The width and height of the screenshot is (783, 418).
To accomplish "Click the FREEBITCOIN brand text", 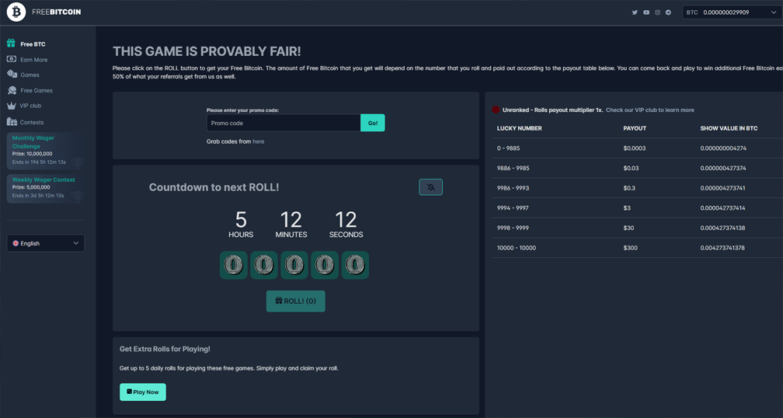I will pos(57,12).
